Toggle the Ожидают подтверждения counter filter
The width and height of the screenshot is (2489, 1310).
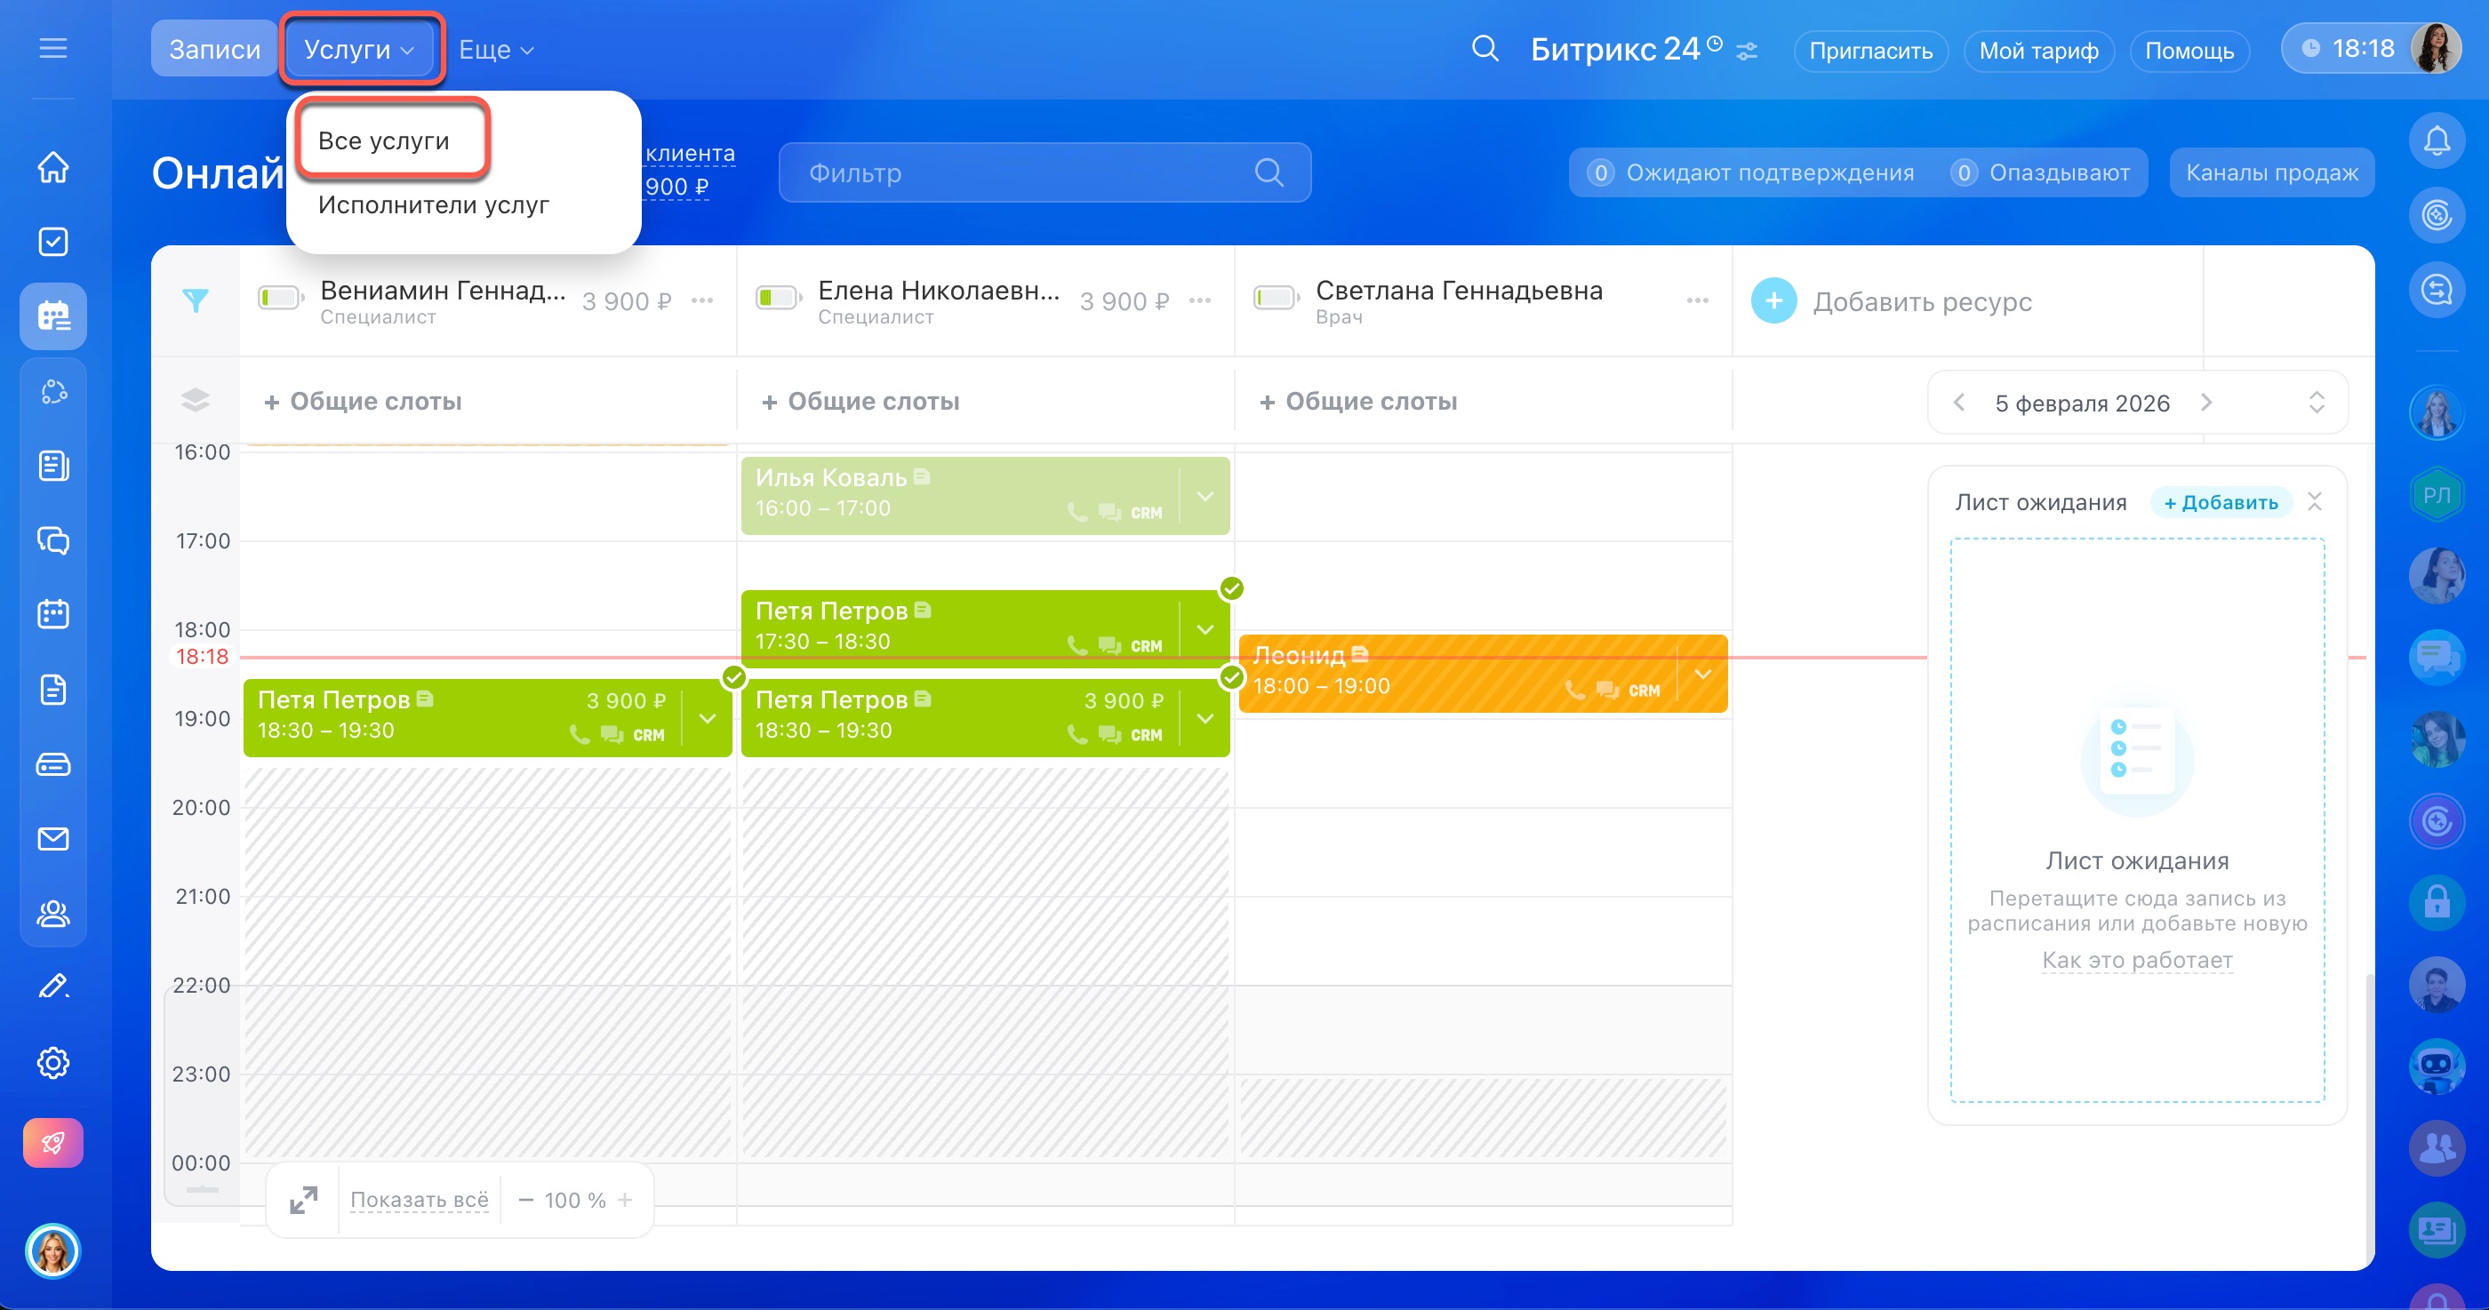click(x=1751, y=173)
